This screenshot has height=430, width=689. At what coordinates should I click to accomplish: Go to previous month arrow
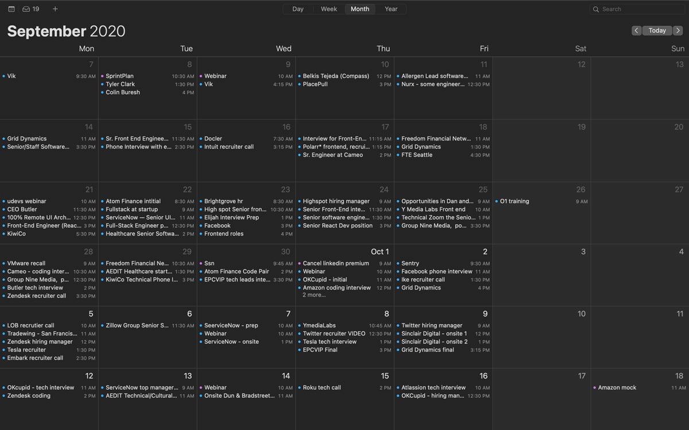[636, 30]
